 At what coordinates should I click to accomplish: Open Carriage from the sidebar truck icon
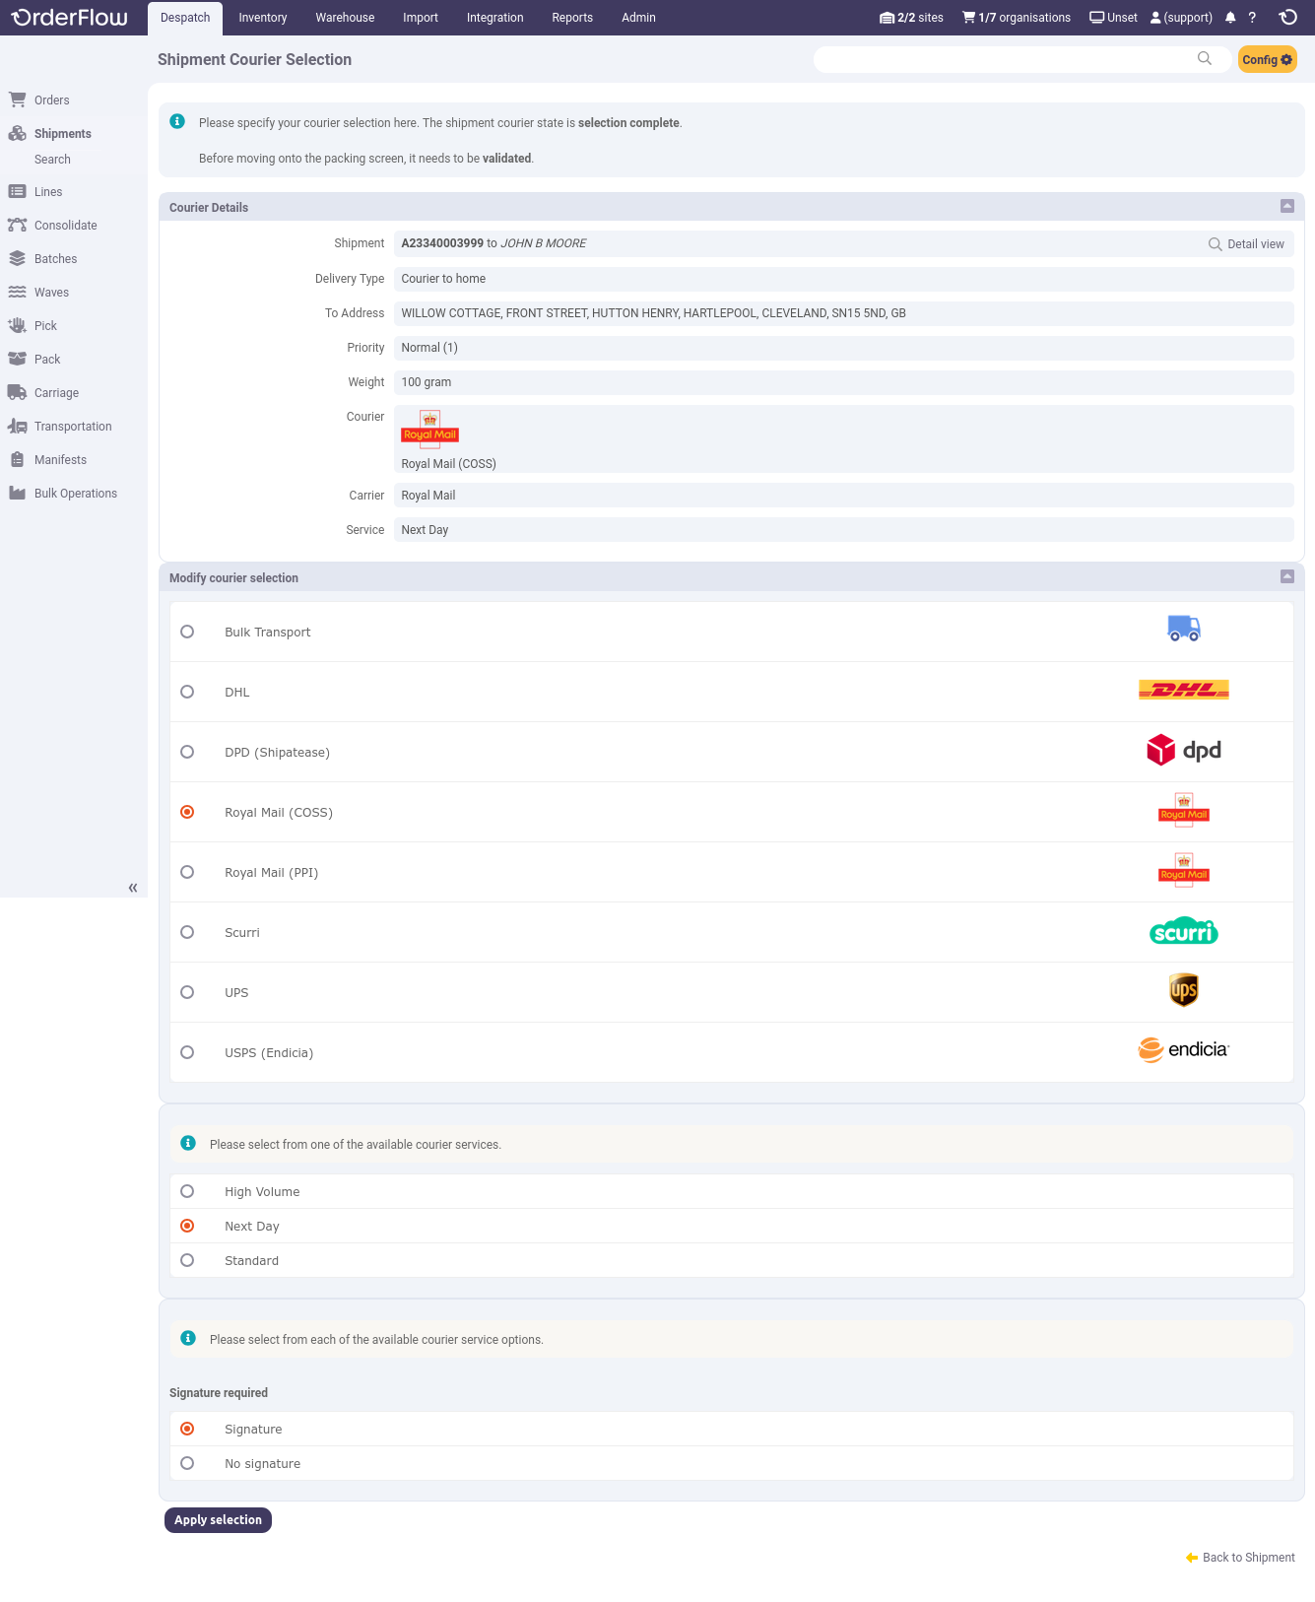click(18, 393)
